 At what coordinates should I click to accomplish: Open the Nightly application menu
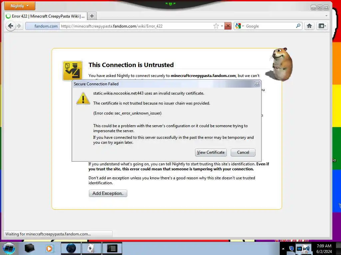(20, 6)
